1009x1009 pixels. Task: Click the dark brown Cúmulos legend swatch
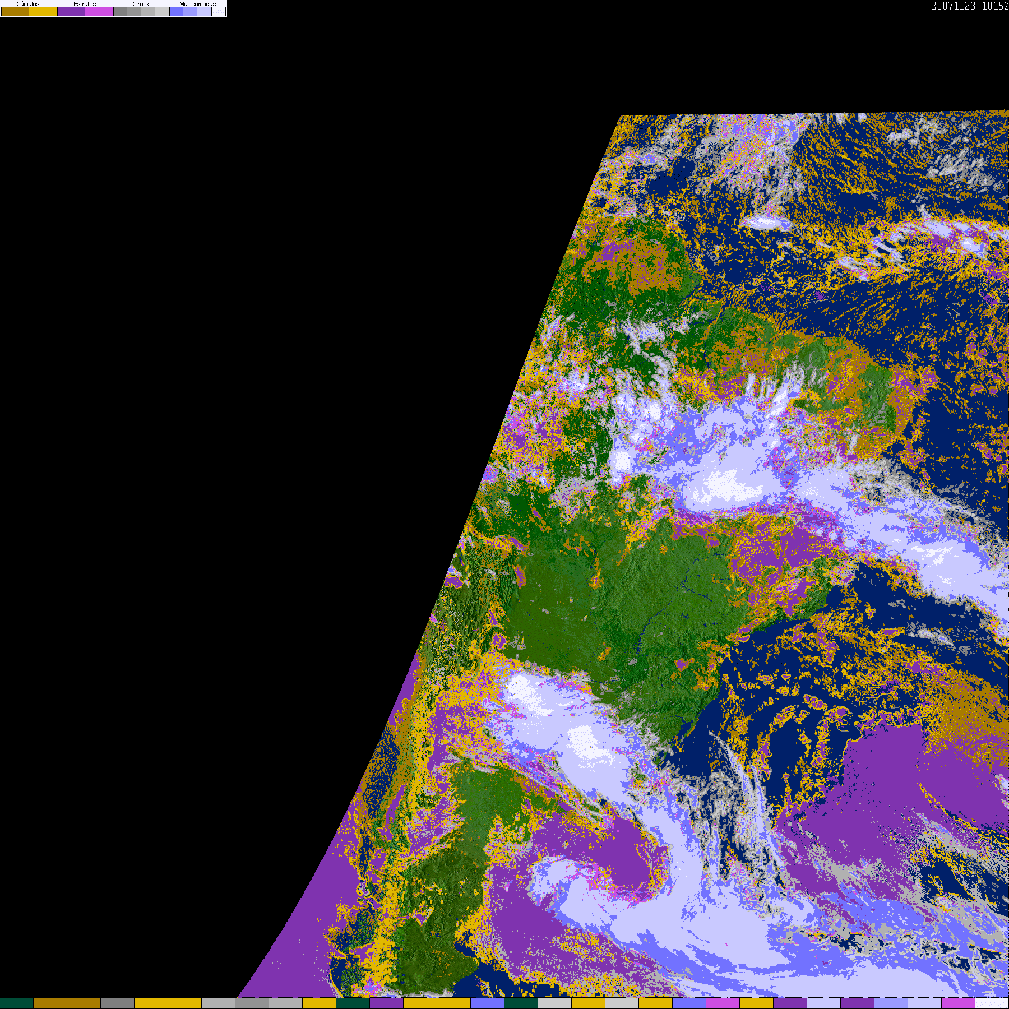tap(15, 11)
